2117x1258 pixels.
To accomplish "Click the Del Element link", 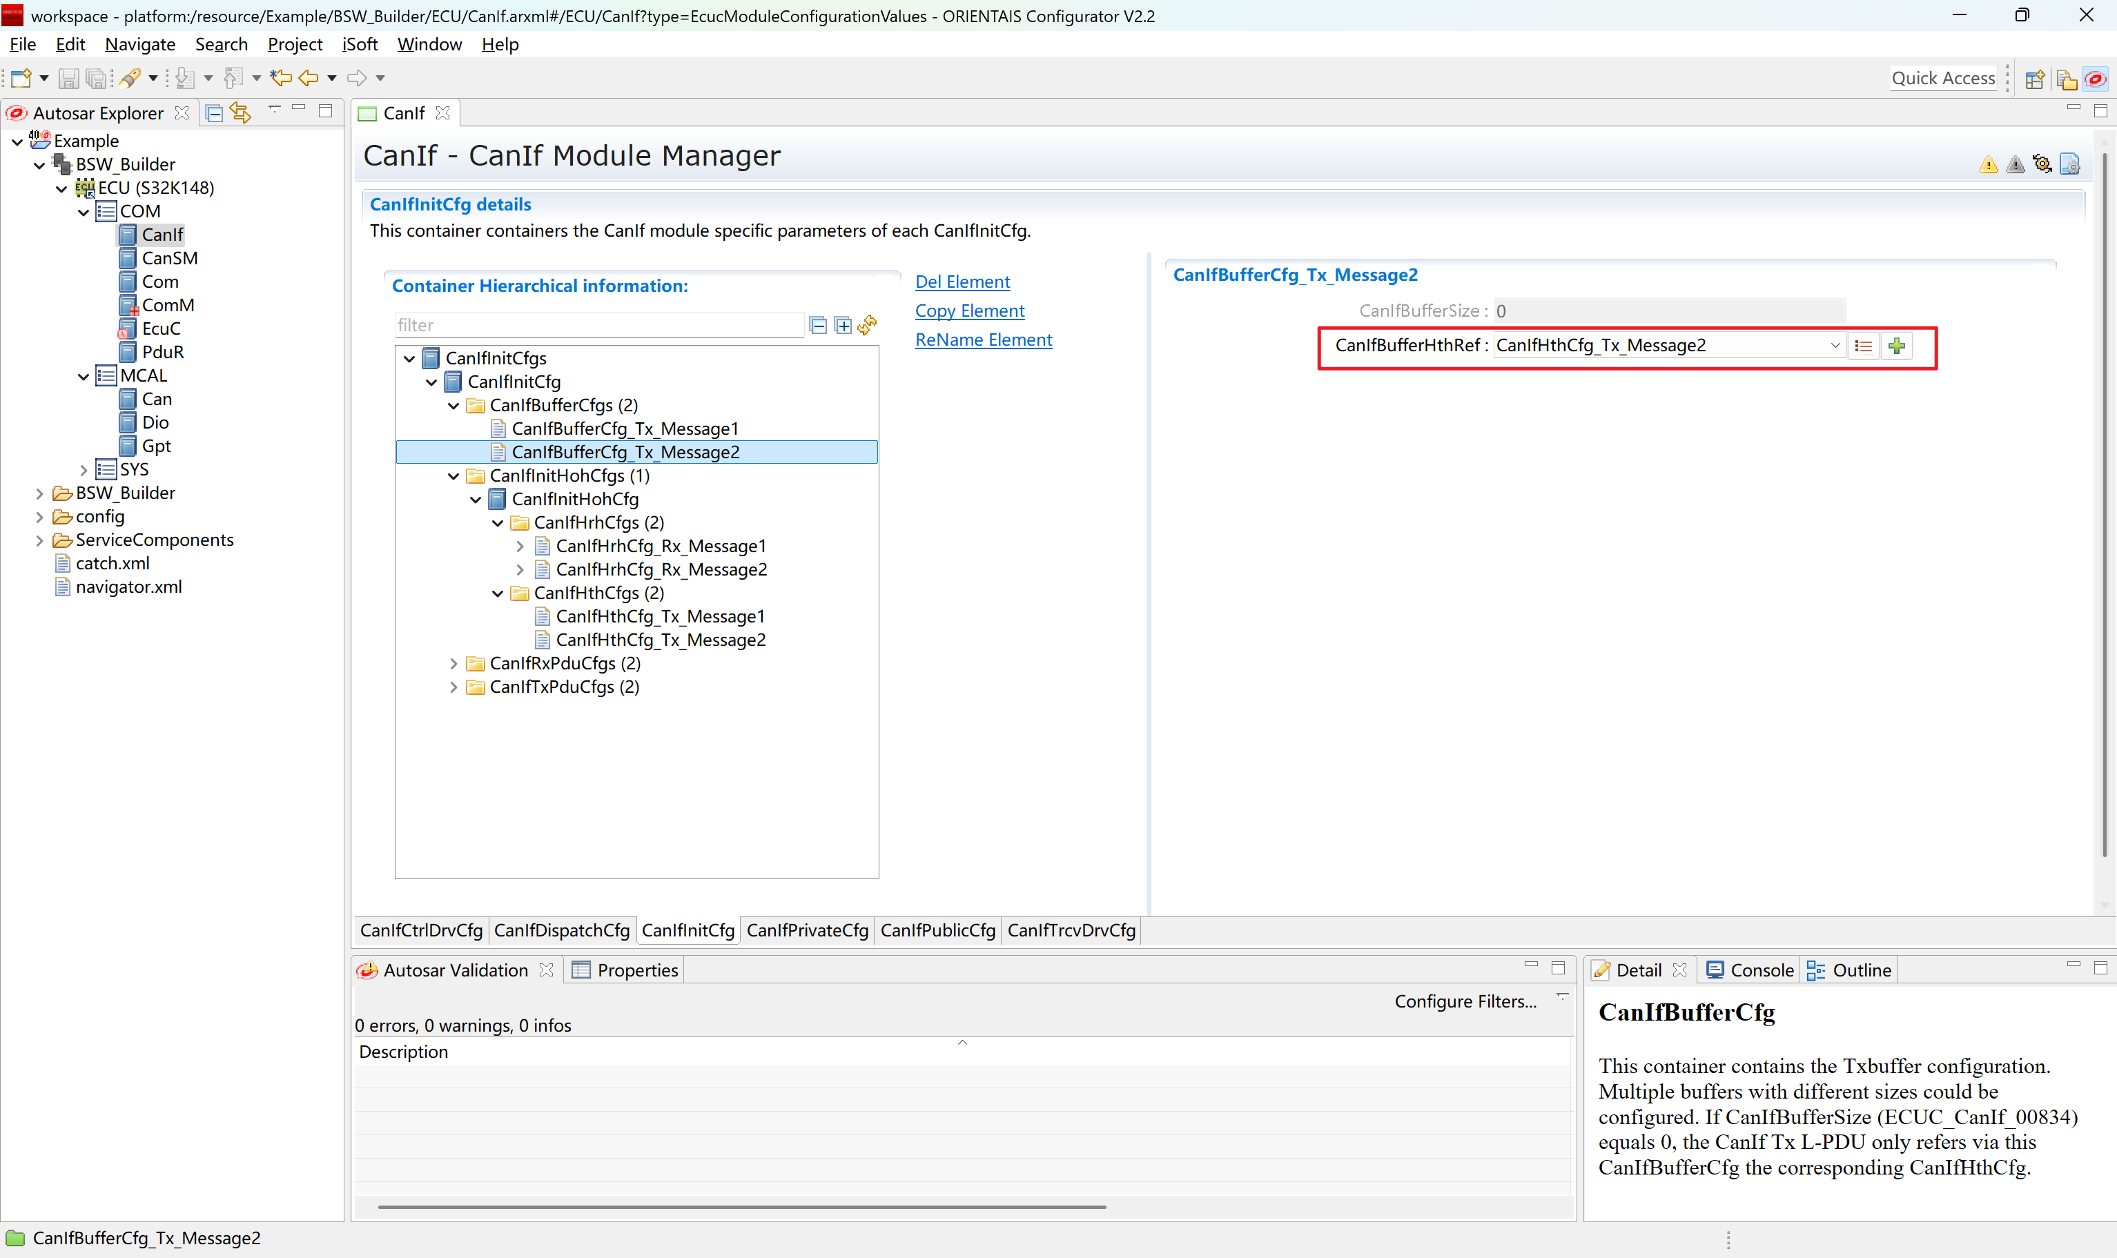I will point(962,282).
